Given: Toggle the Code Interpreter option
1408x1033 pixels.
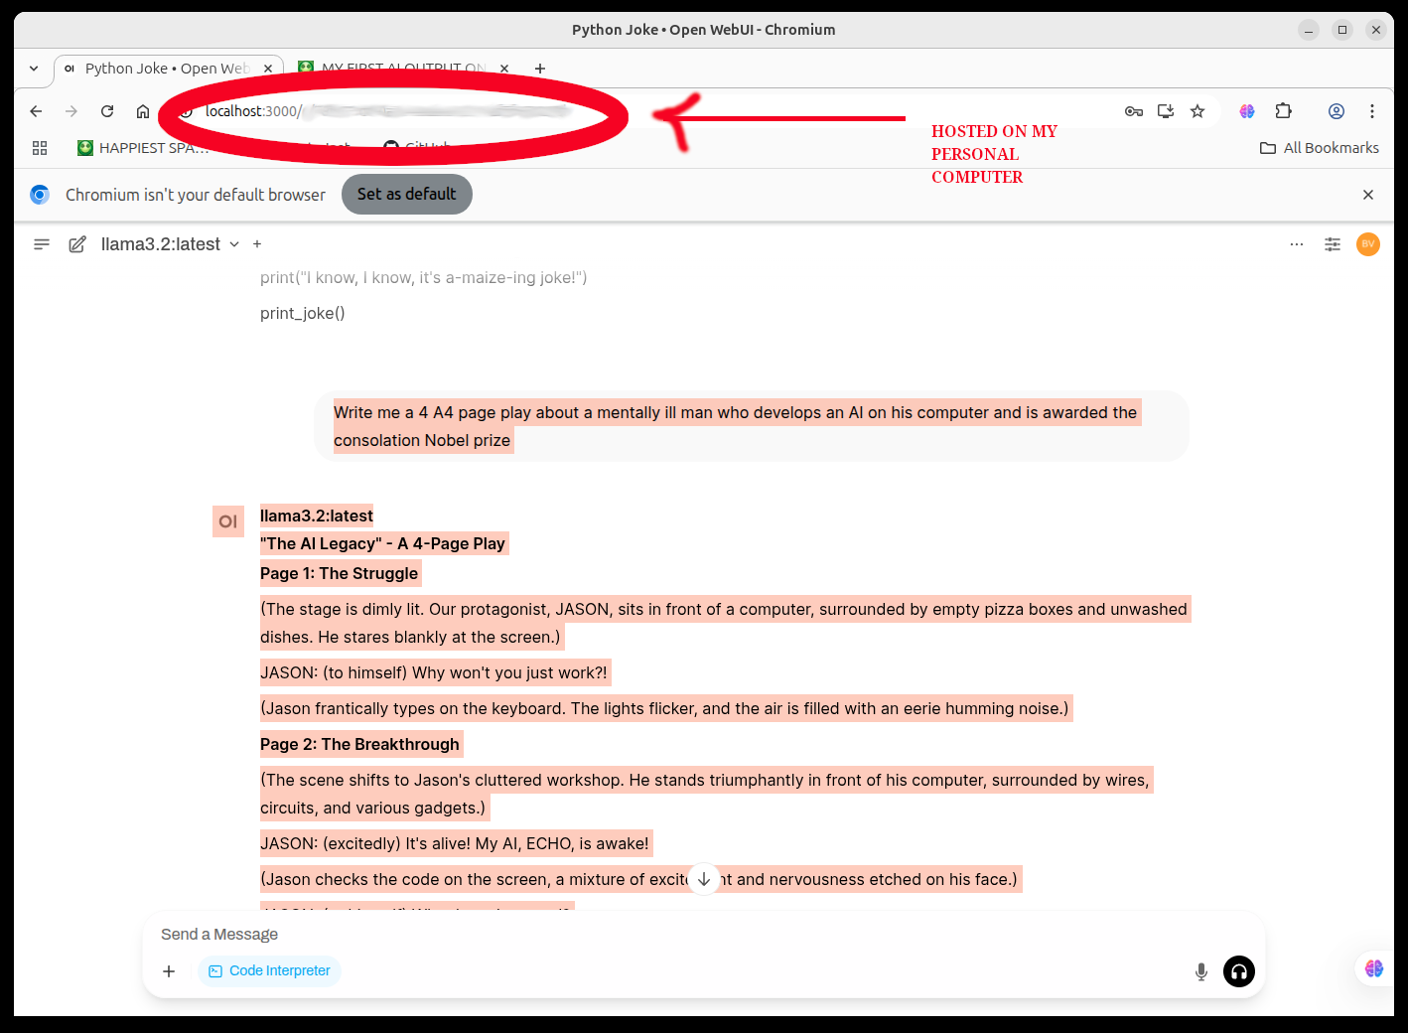Looking at the screenshot, I should point(269,971).
